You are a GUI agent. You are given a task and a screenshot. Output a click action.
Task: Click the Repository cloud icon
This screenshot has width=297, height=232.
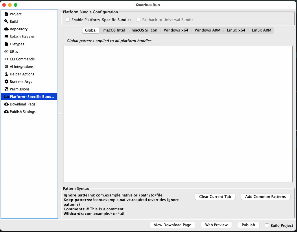coord(6,29)
